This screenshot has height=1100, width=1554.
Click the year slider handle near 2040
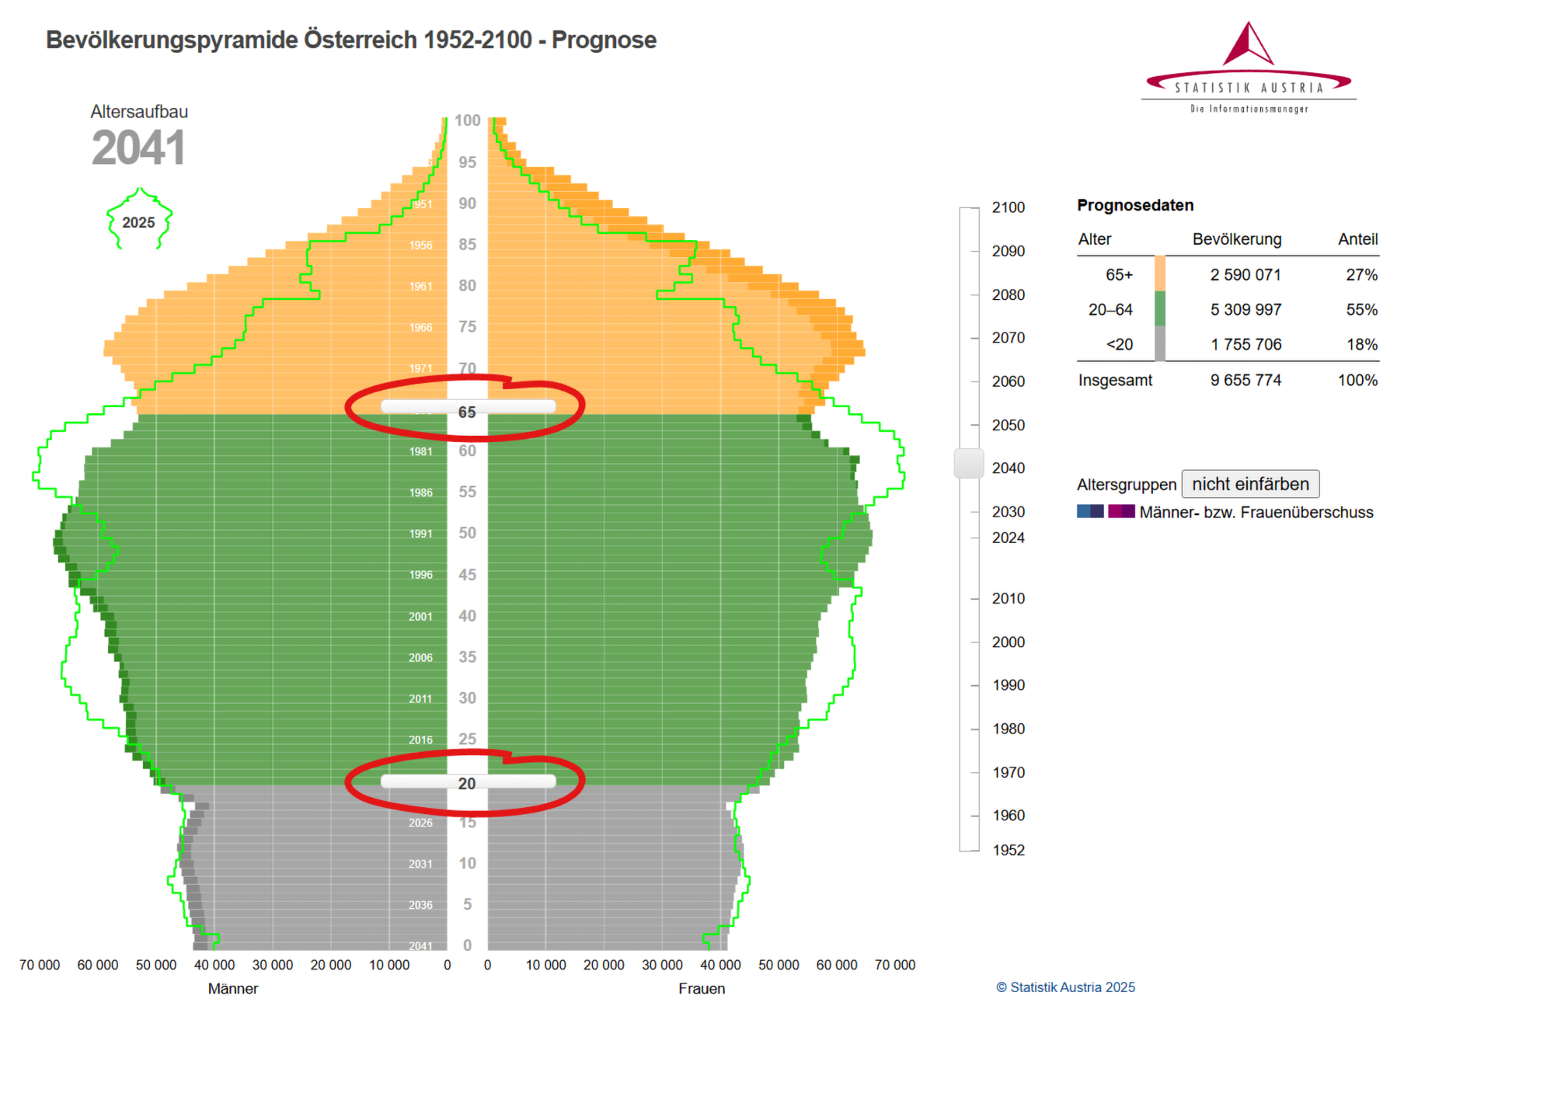[968, 462]
